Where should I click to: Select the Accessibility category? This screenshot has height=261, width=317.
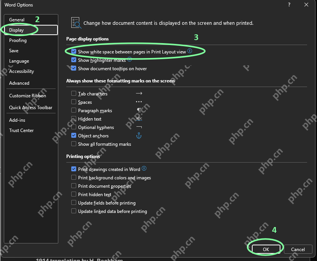[x=31, y=71]
